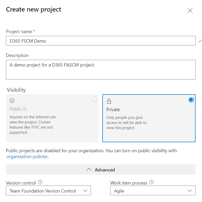This screenshot has width=202, height=202.
Task: Click the Work item process dropdown arrow
Action: click(x=190, y=191)
